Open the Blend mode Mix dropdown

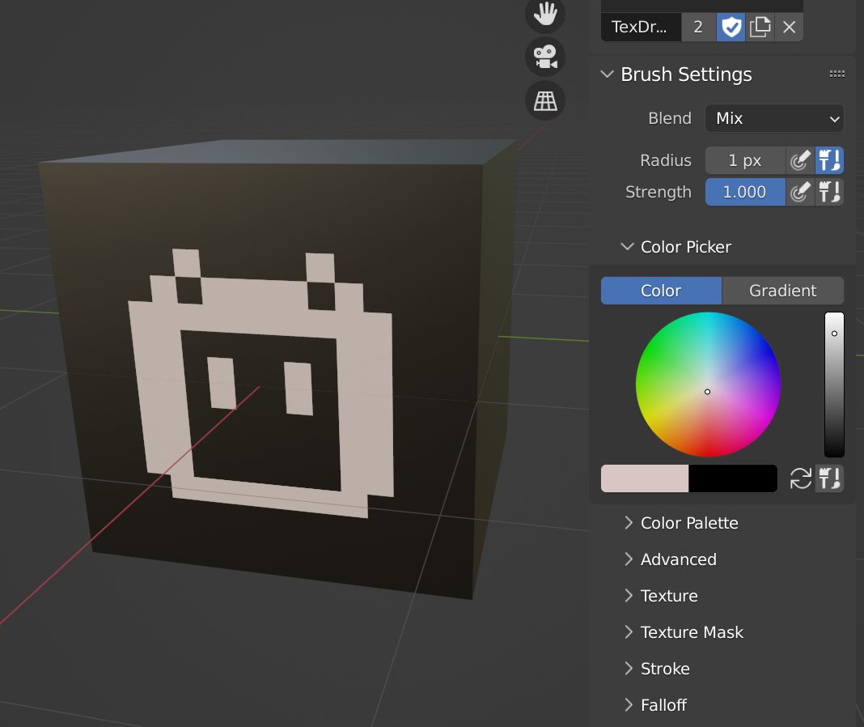click(x=774, y=118)
